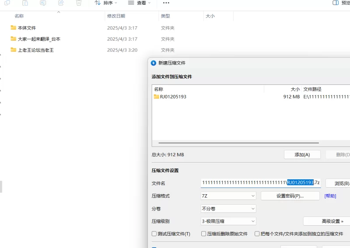The height and width of the screenshot is (248, 350).
Task: Open the 查看 view menu
Action: point(139,3)
